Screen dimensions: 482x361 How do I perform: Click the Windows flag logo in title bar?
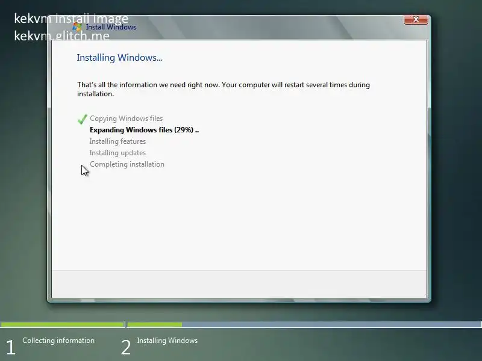77,27
